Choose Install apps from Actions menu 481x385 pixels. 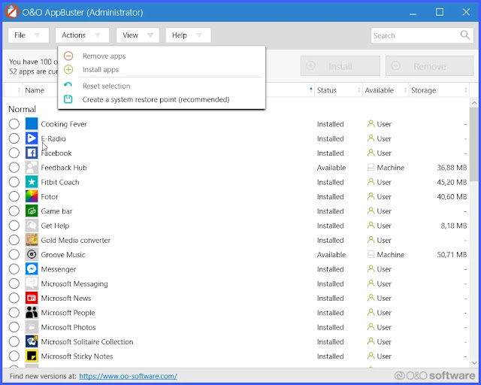tap(162, 69)
